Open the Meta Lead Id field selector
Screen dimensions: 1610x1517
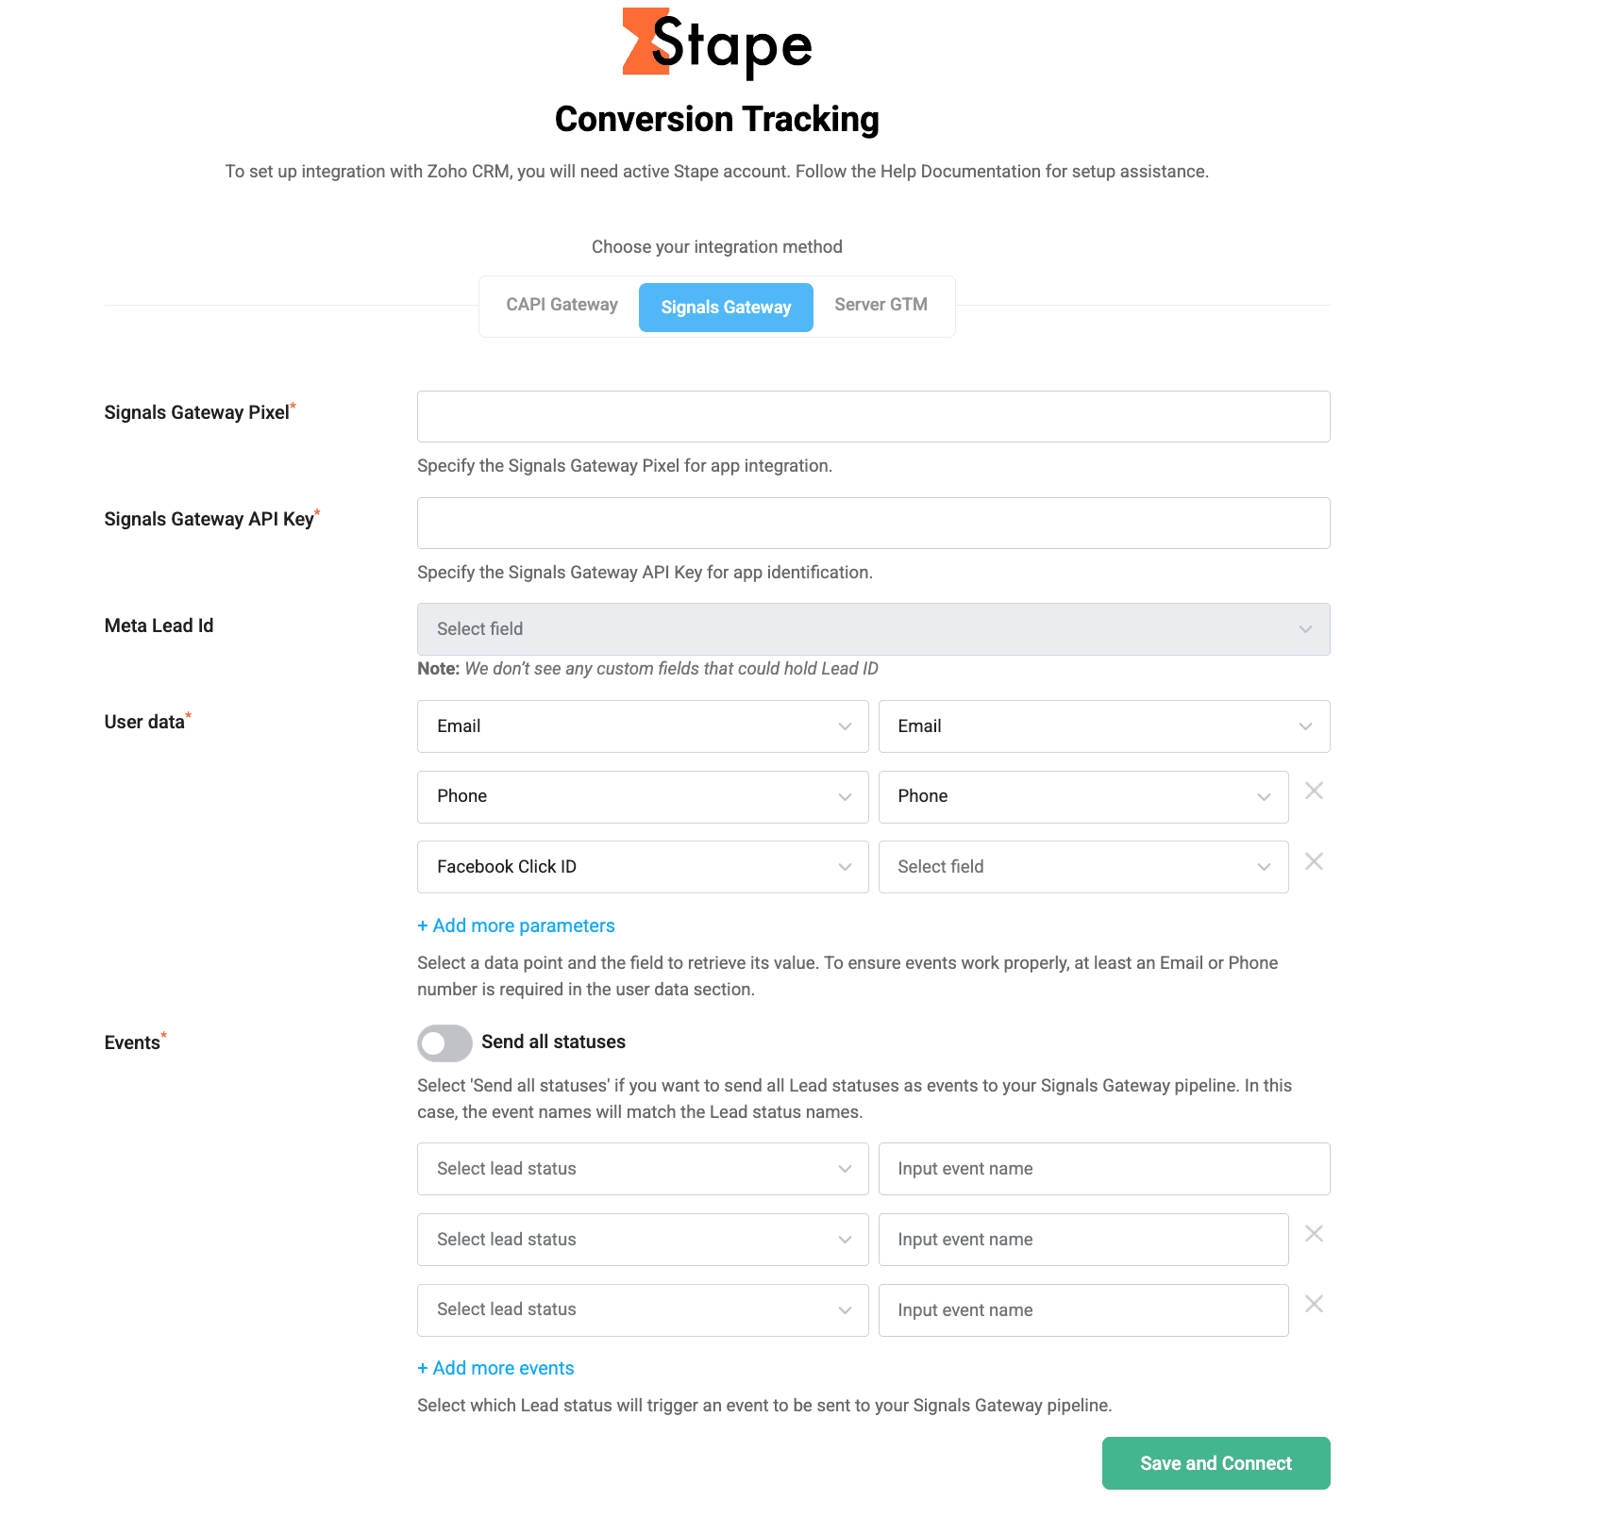coord(872,628)
